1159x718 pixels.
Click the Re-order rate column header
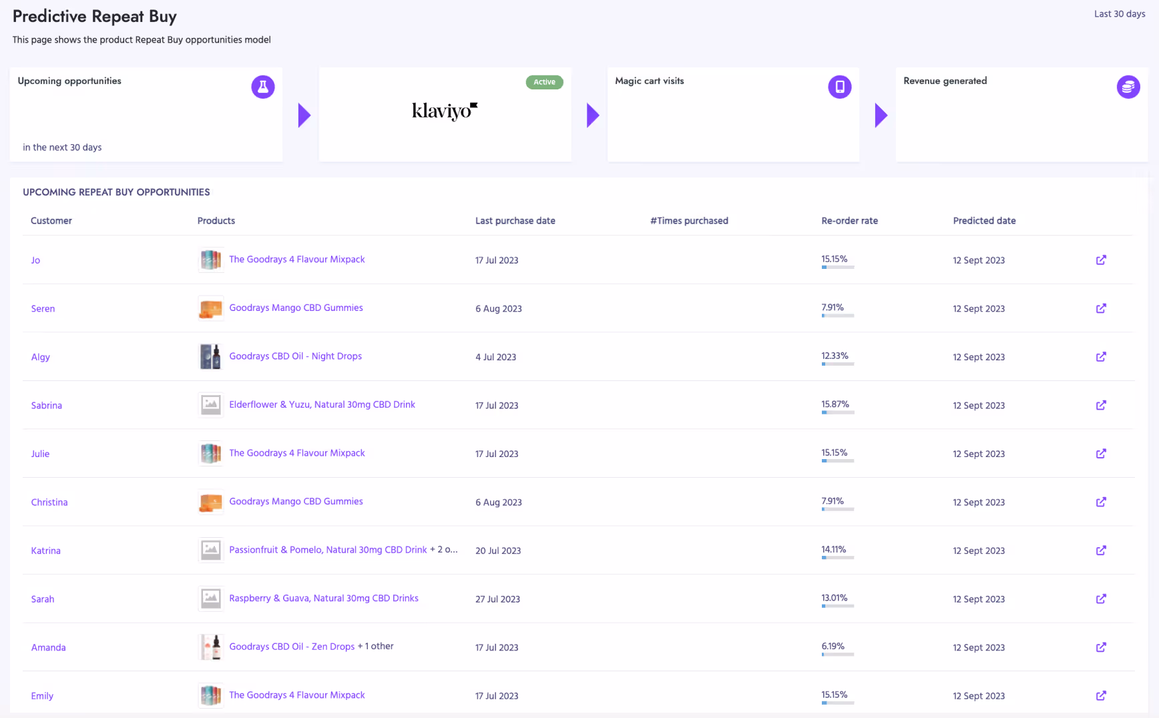pyautogui.click(x=849, y=221)
